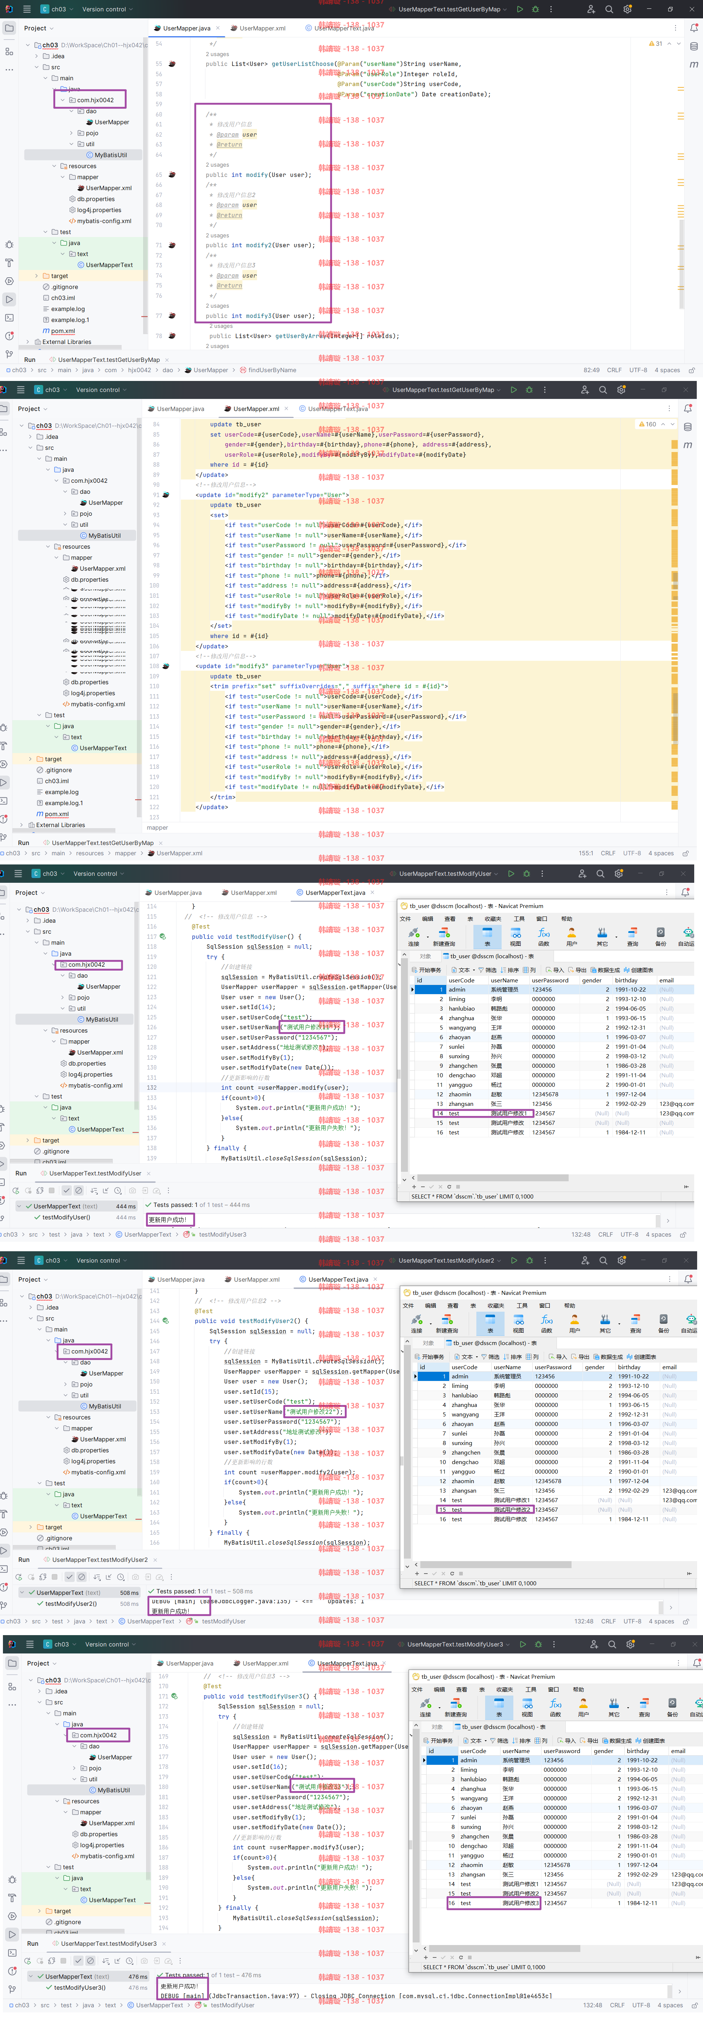Open Database tool icon in 31-warnings window

point(693,46)
